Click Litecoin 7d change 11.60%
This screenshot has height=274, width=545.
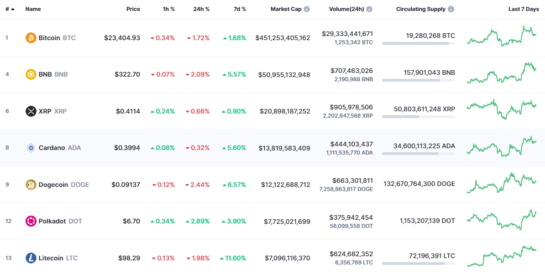233,258
